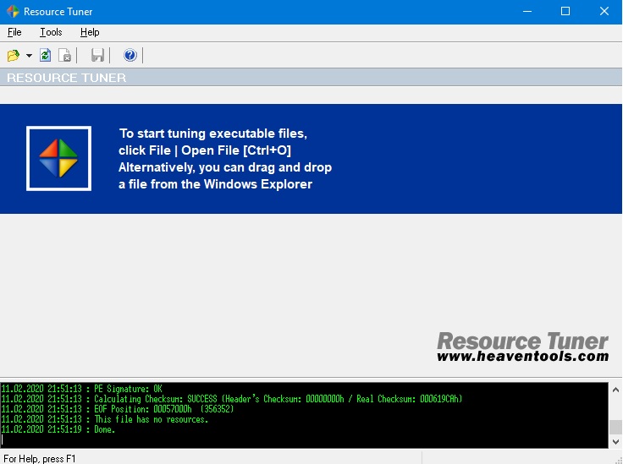Image resolution: width=623 pixels, height=464 pixels.
Task: Click the Resource Tuner logo in the banner
Action: pos(58,158)
